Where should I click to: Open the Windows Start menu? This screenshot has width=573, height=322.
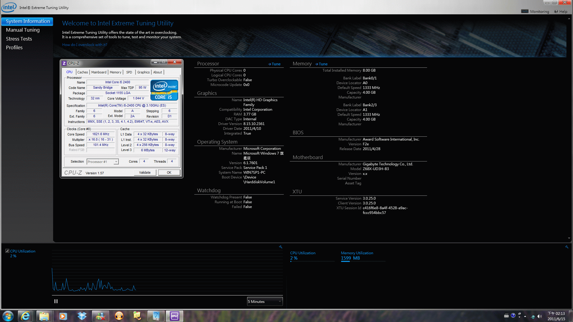click(8, 316)
